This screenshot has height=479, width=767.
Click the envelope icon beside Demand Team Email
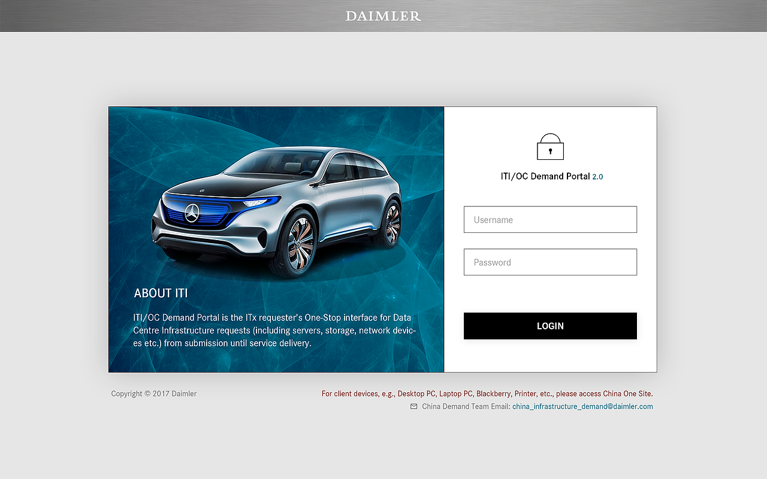413,407
